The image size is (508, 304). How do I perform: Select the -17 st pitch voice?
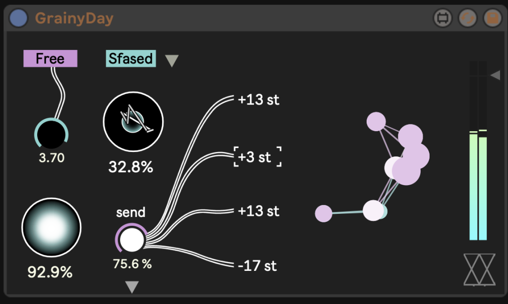tap(257, 265)
